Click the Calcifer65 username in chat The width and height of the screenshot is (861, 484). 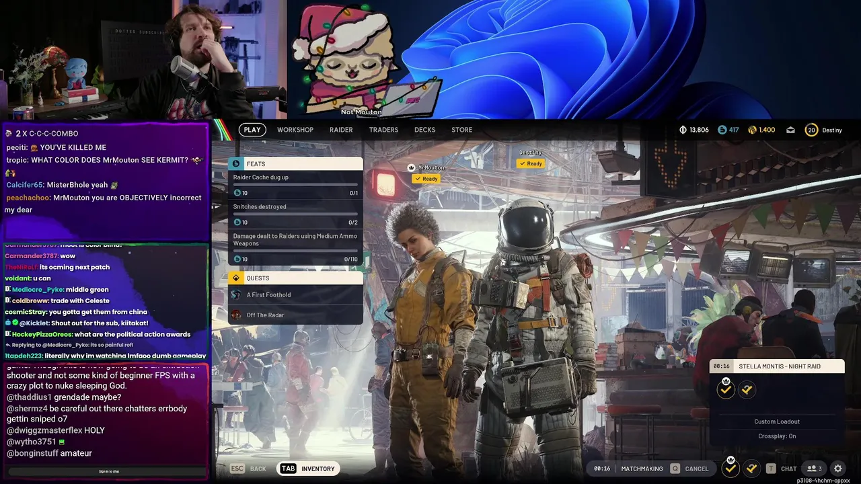24,185
